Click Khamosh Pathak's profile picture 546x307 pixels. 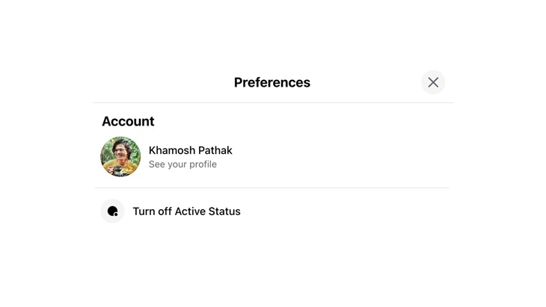point(120,157)
